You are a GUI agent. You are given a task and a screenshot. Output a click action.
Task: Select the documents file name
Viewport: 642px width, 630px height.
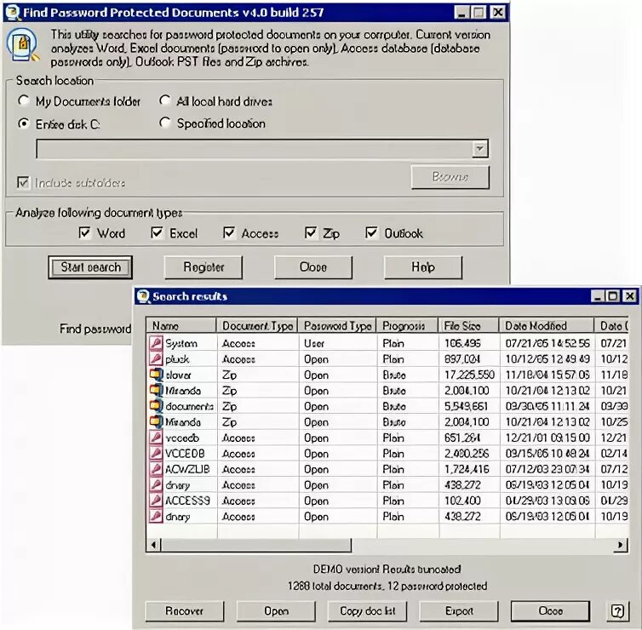(x=189, y=406)
